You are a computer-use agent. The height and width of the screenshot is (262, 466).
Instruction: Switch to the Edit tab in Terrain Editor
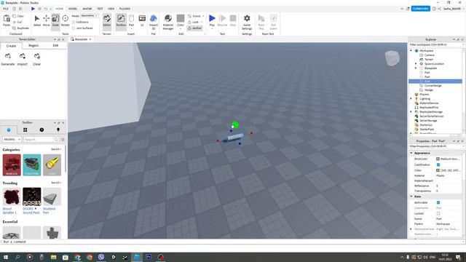[55, 45]
